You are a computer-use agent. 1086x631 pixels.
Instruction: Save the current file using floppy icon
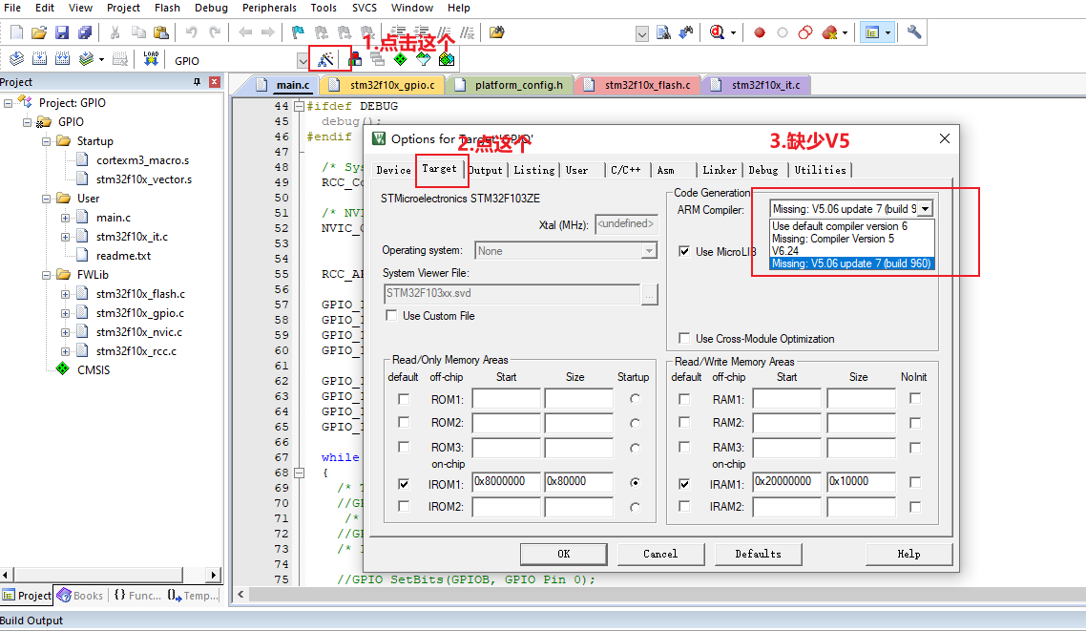point(62,32)
